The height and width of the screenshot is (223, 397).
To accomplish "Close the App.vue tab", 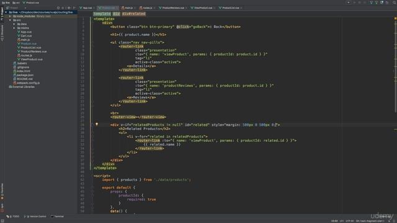I will (94, 8).
